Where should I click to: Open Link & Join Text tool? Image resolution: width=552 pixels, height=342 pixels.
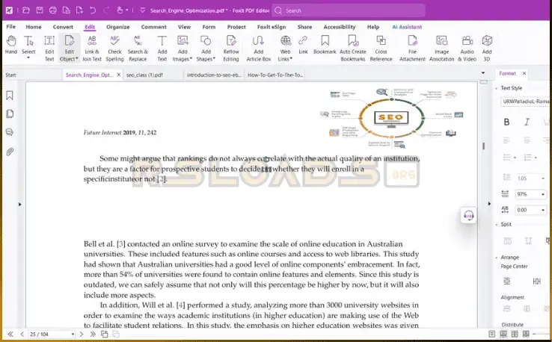[x=92, y=49]
